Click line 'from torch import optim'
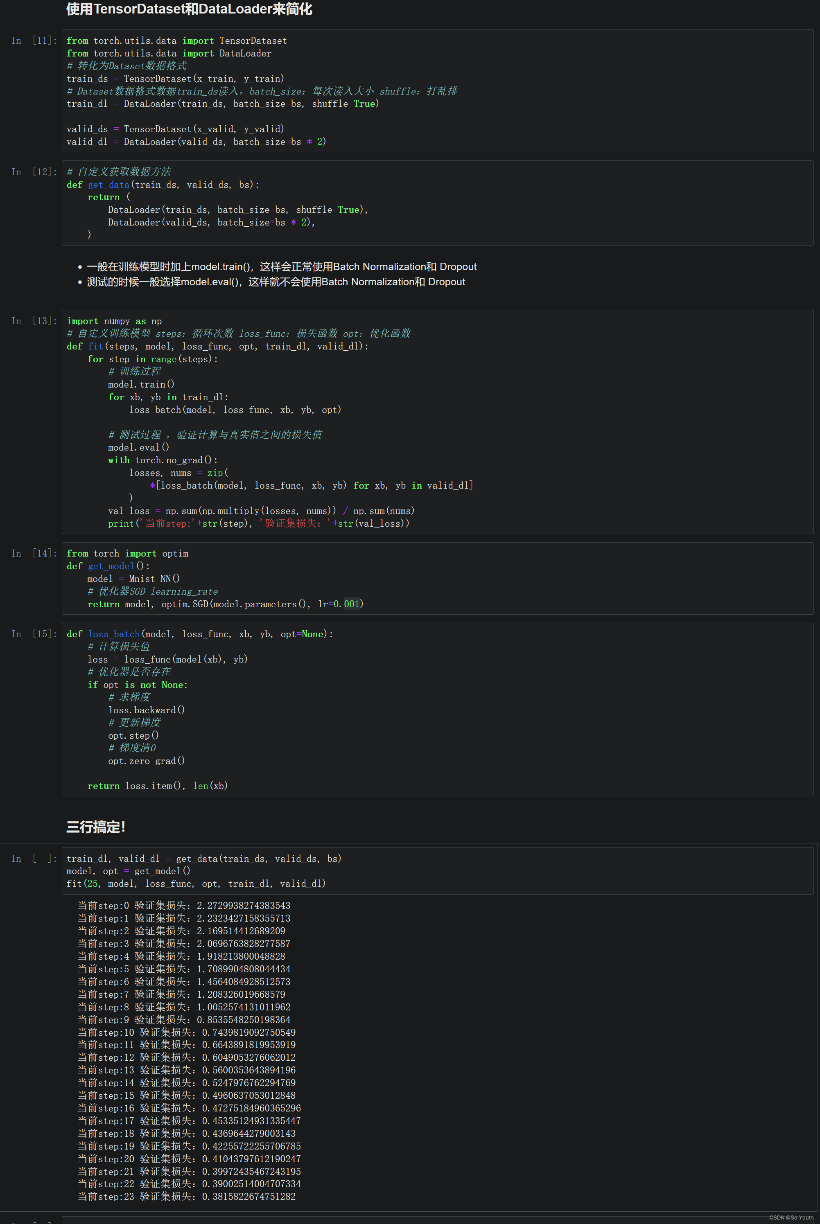The height and width of the screenshot is (1224, 820). 128,553
